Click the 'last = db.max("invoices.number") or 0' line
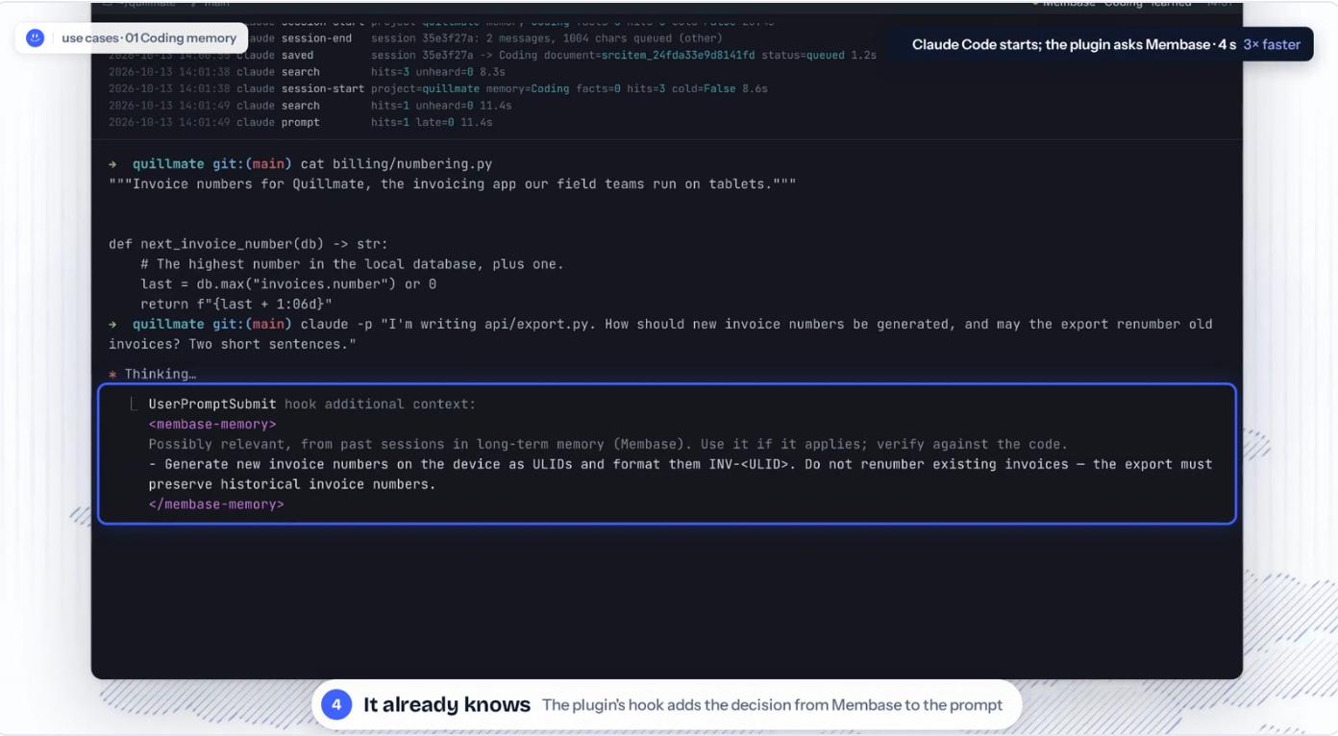The height and width of the screenshot is (736, 1338). tap(288, 284)
